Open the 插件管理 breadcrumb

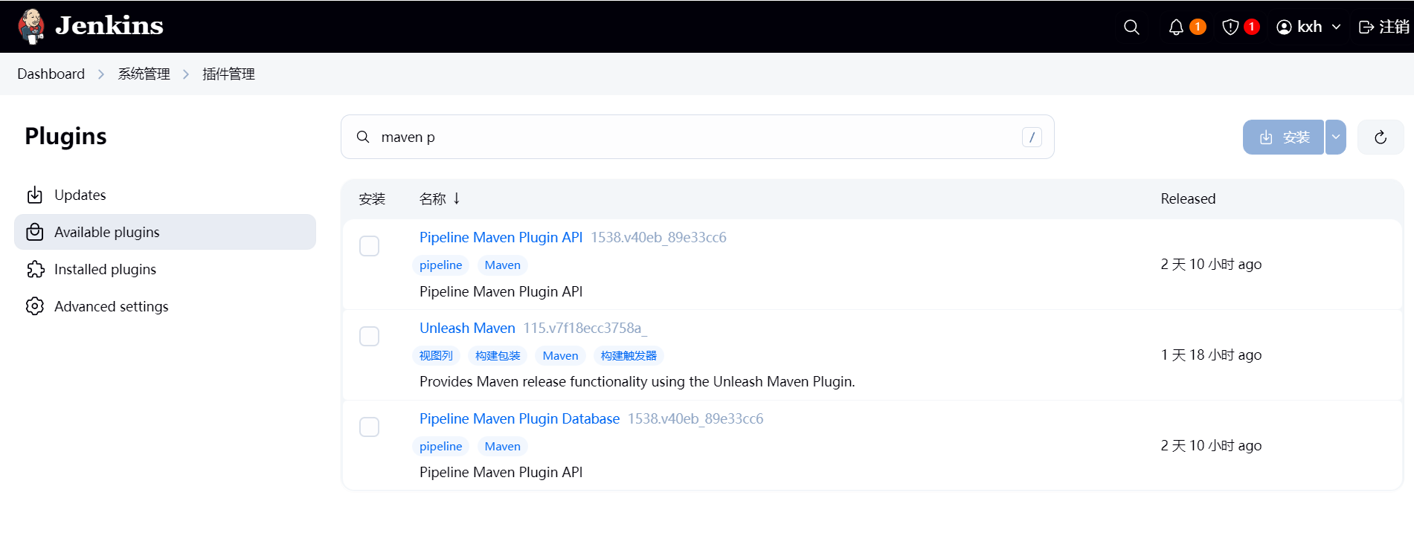coord(228,74)
